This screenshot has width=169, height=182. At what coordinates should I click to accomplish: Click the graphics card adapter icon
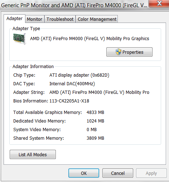coord(20,39)
